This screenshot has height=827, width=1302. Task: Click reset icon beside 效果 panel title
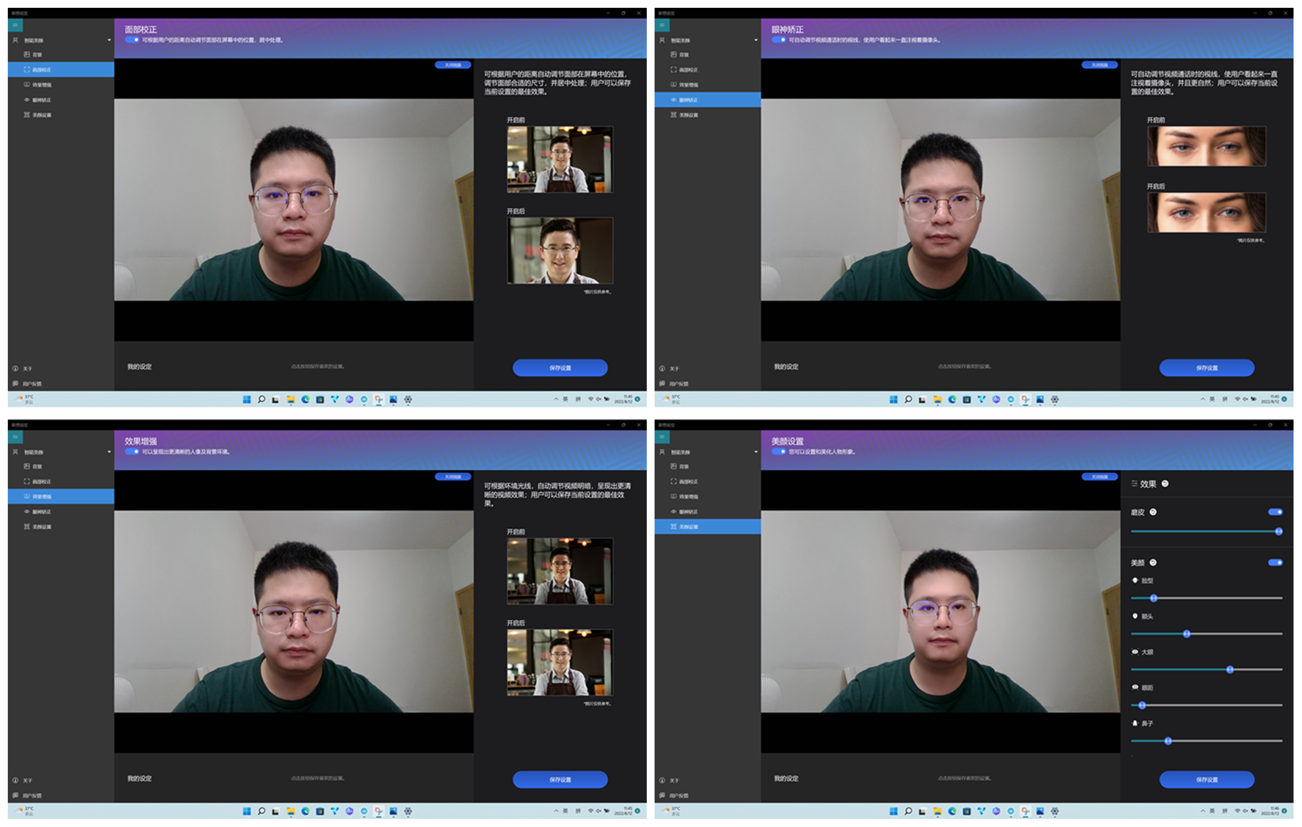(x=1165, y=484)
